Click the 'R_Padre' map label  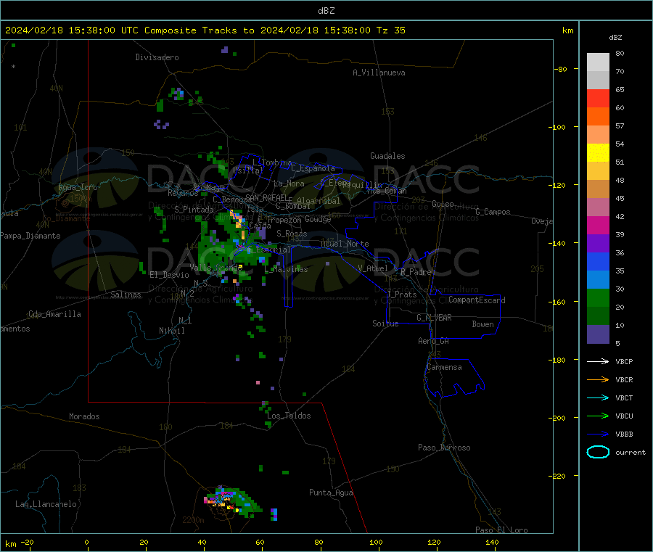[416, 272]
